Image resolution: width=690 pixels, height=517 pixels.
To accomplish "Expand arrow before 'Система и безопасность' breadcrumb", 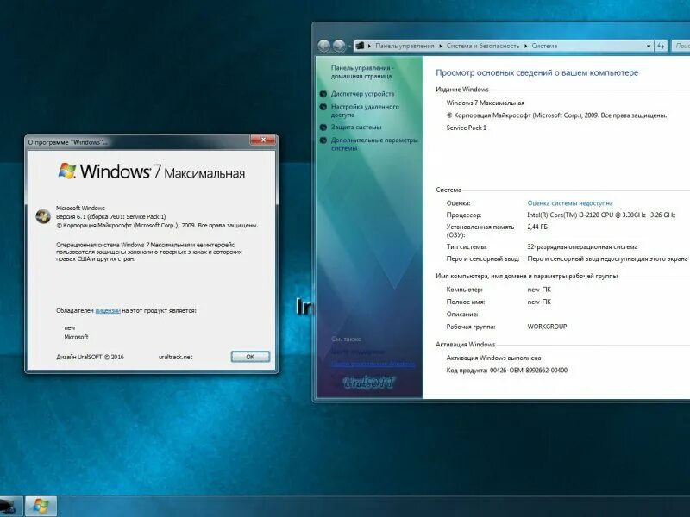I will [441, 46].
